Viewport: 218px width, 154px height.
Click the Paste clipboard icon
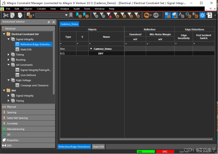tap(20, 15)
